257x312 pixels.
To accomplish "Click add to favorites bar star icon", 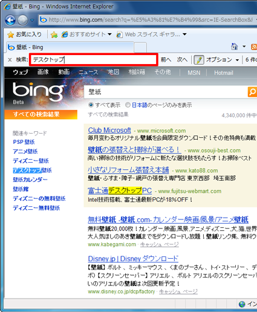I will [x=54, y=34].
